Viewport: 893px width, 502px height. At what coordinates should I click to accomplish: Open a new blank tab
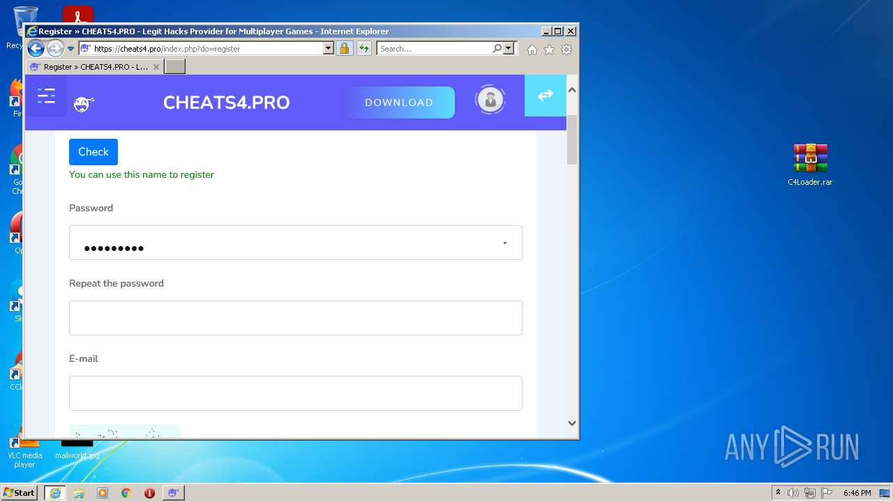coord(174,67)
